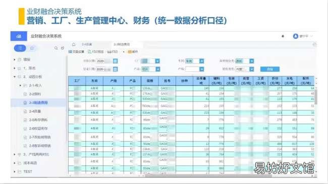Click the sidebar search magnifier icon
The width and height of the screenshot is (328, 184).
[x=56, y=48]
